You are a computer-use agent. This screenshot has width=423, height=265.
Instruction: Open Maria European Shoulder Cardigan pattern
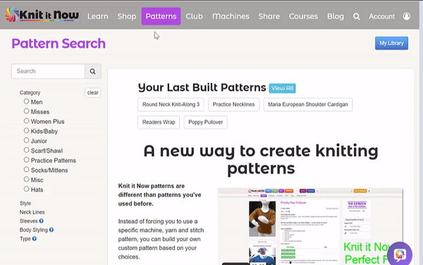pyautogui.click(x=308, y=105)
